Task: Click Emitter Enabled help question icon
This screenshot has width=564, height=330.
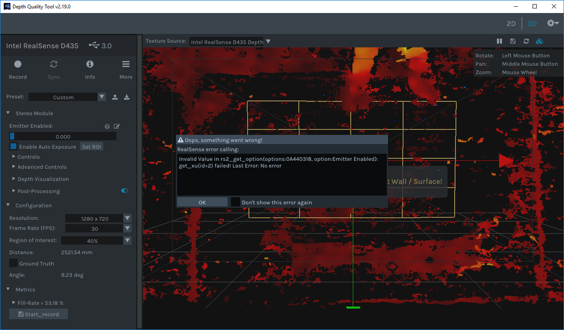Action: (107, 126)
